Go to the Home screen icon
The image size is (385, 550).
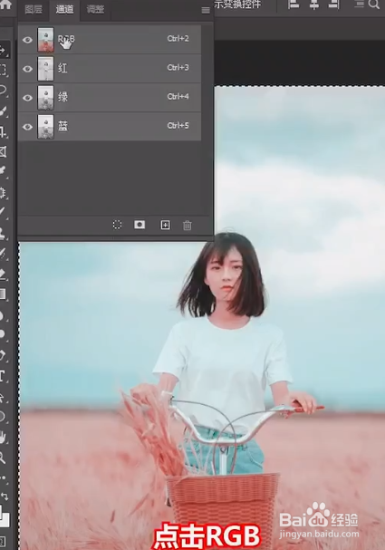click(x=5, y=4)
